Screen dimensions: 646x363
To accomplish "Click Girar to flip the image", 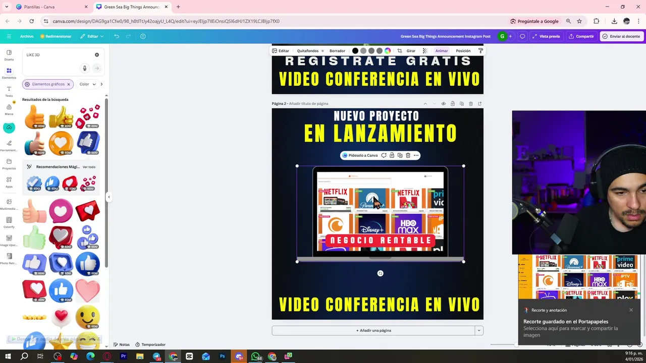I will 411,51.
